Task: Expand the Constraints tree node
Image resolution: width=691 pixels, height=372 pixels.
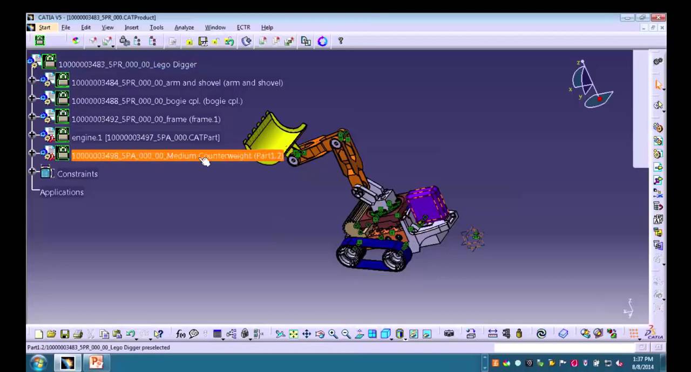Action: click(x=32, y=171)
